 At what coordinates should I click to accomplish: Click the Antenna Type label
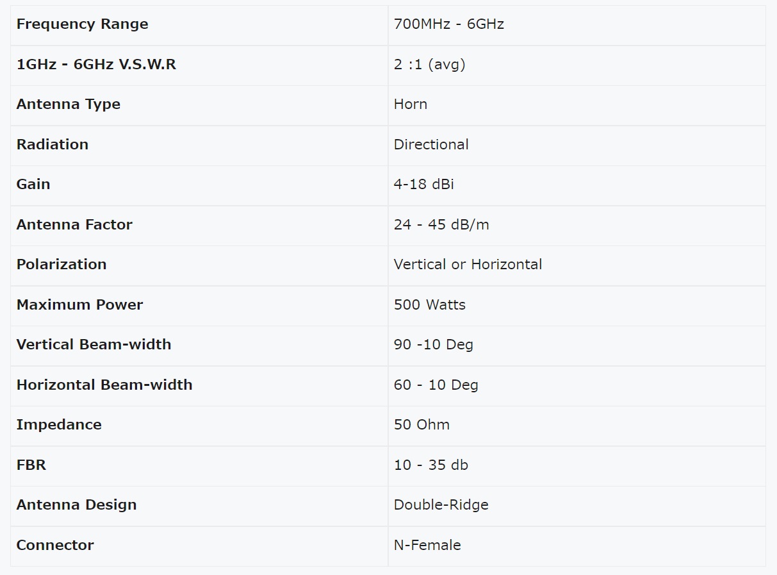click(69, 104)
